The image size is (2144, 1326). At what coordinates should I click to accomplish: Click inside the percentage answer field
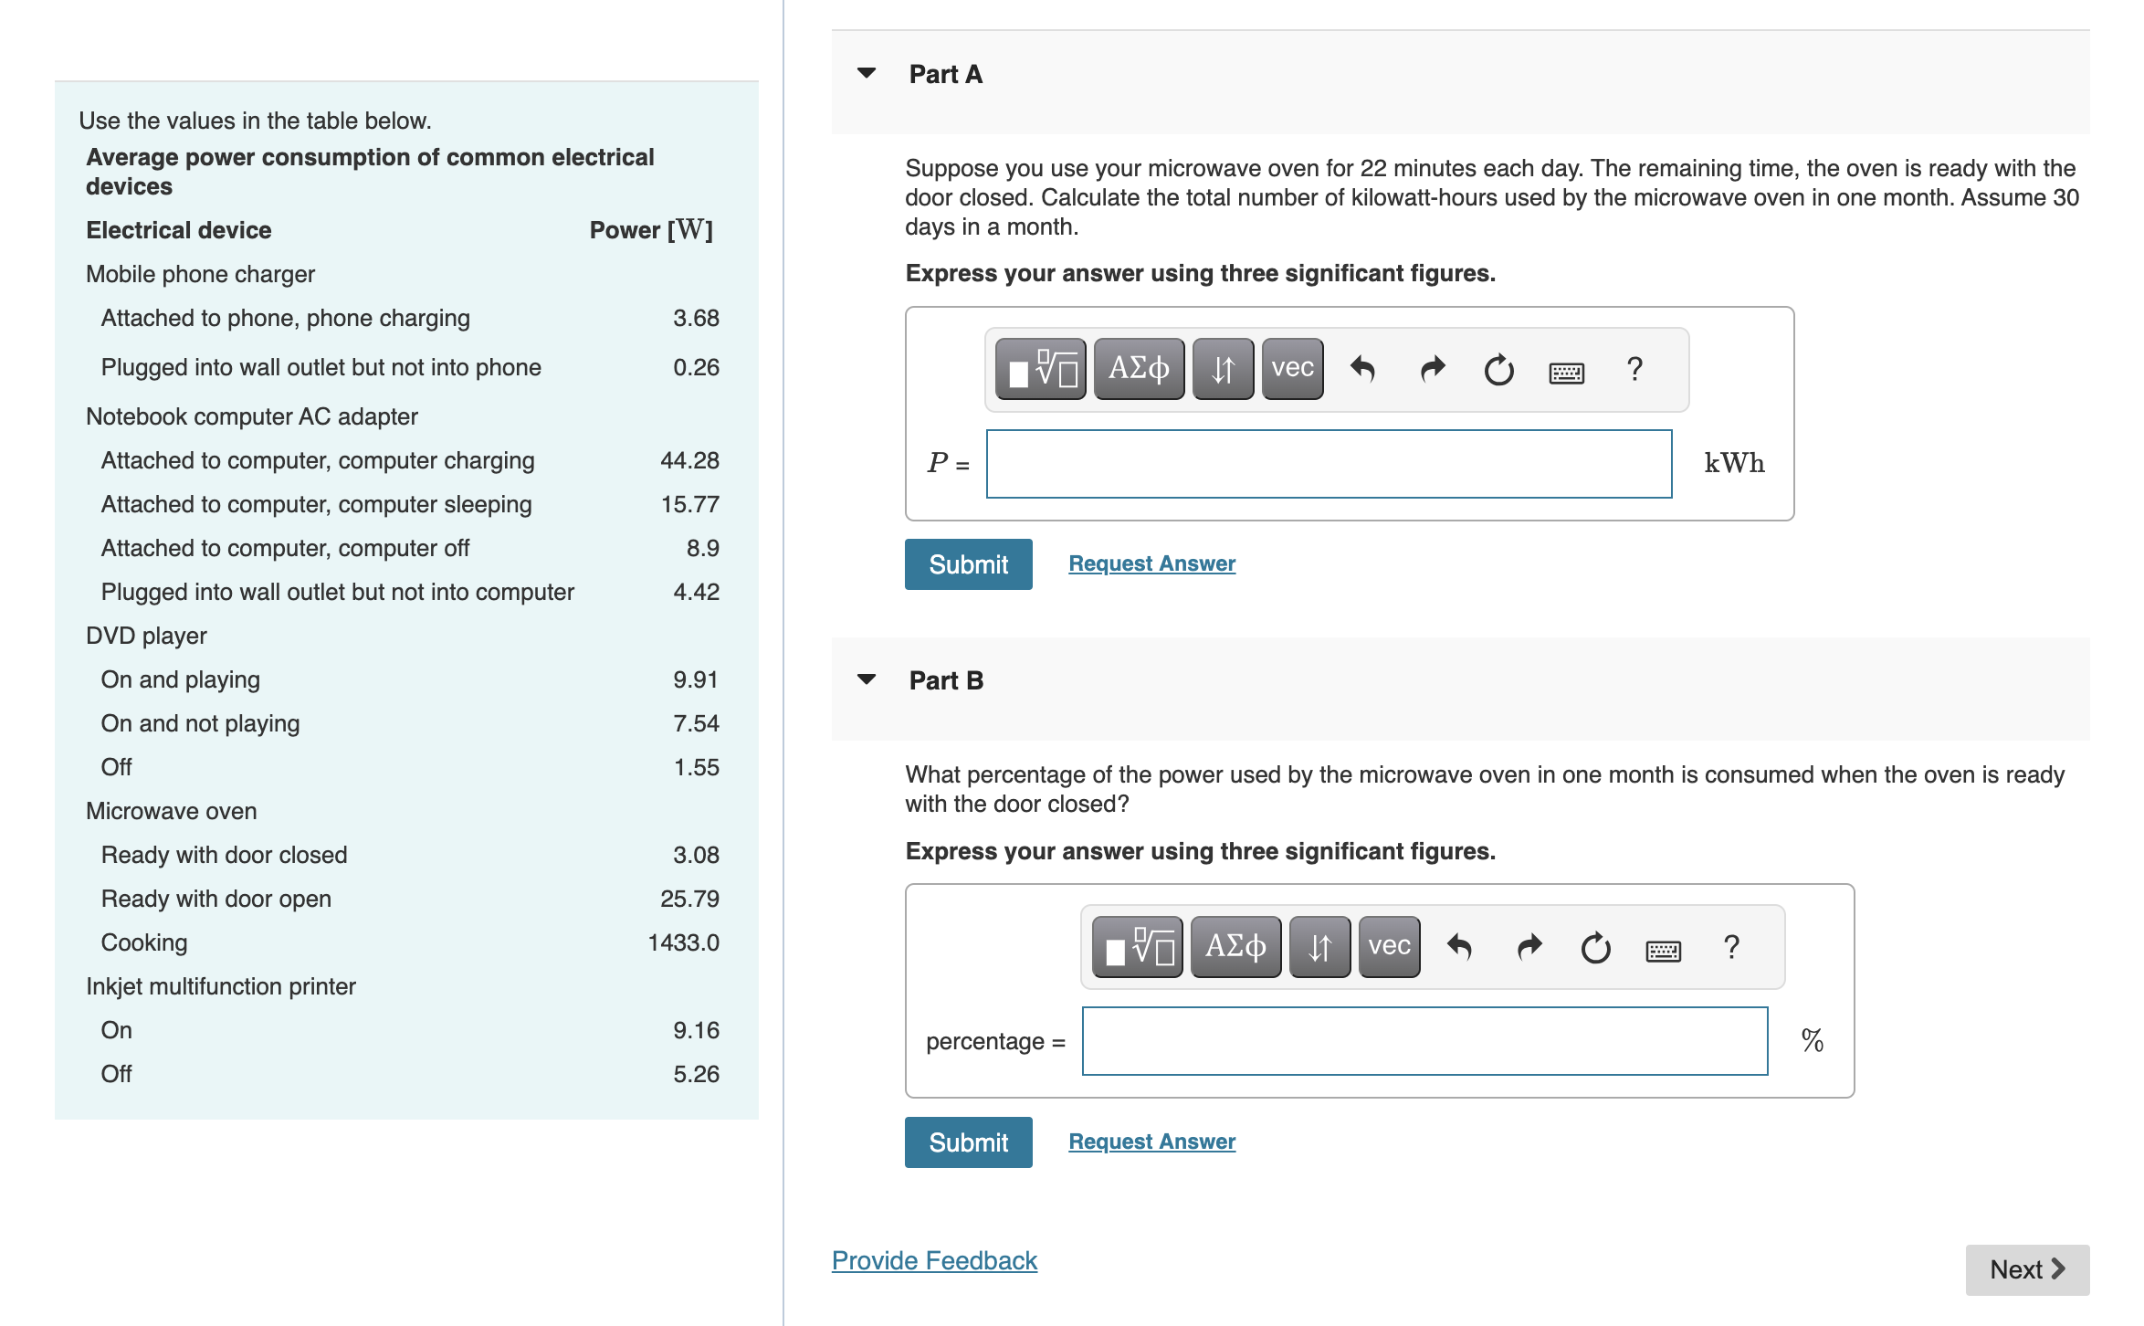(1424, 1041)
